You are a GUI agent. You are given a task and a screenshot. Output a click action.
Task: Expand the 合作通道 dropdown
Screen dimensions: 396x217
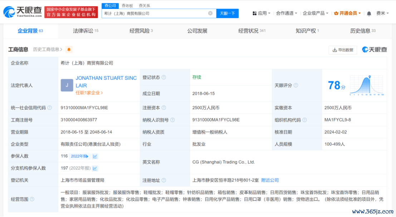click(x=287, y=13)
